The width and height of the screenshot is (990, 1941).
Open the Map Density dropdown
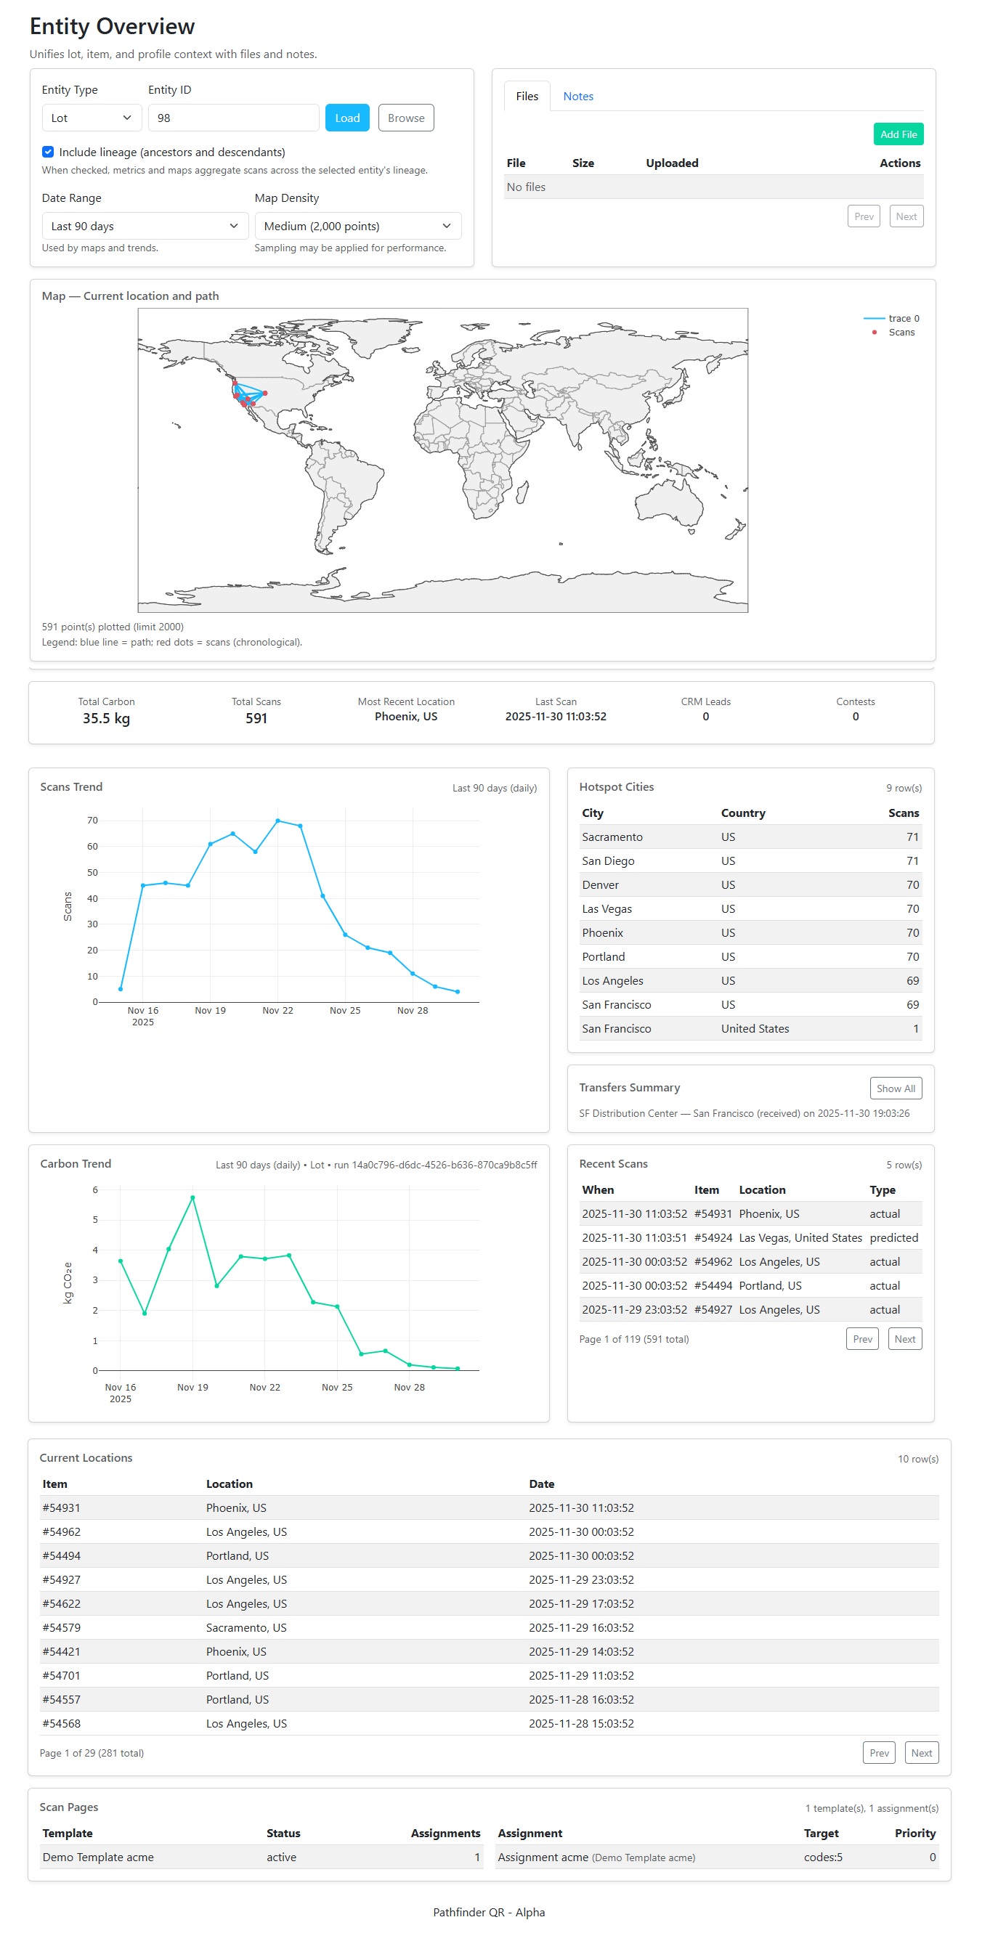pyautogui.click(x=358, y=226)
